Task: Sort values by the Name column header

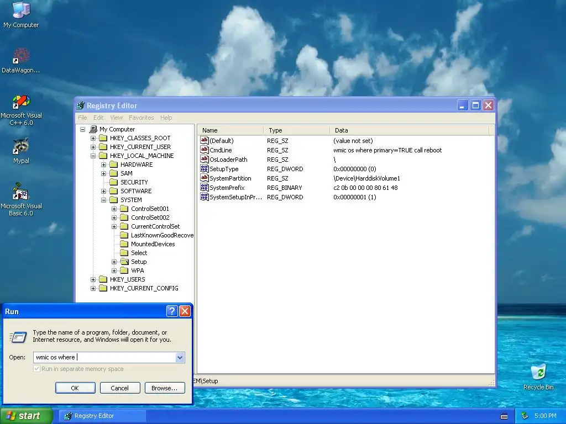Action: click(x=230, y=130)
